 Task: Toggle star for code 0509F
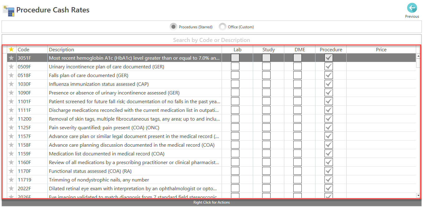point(12,67)
